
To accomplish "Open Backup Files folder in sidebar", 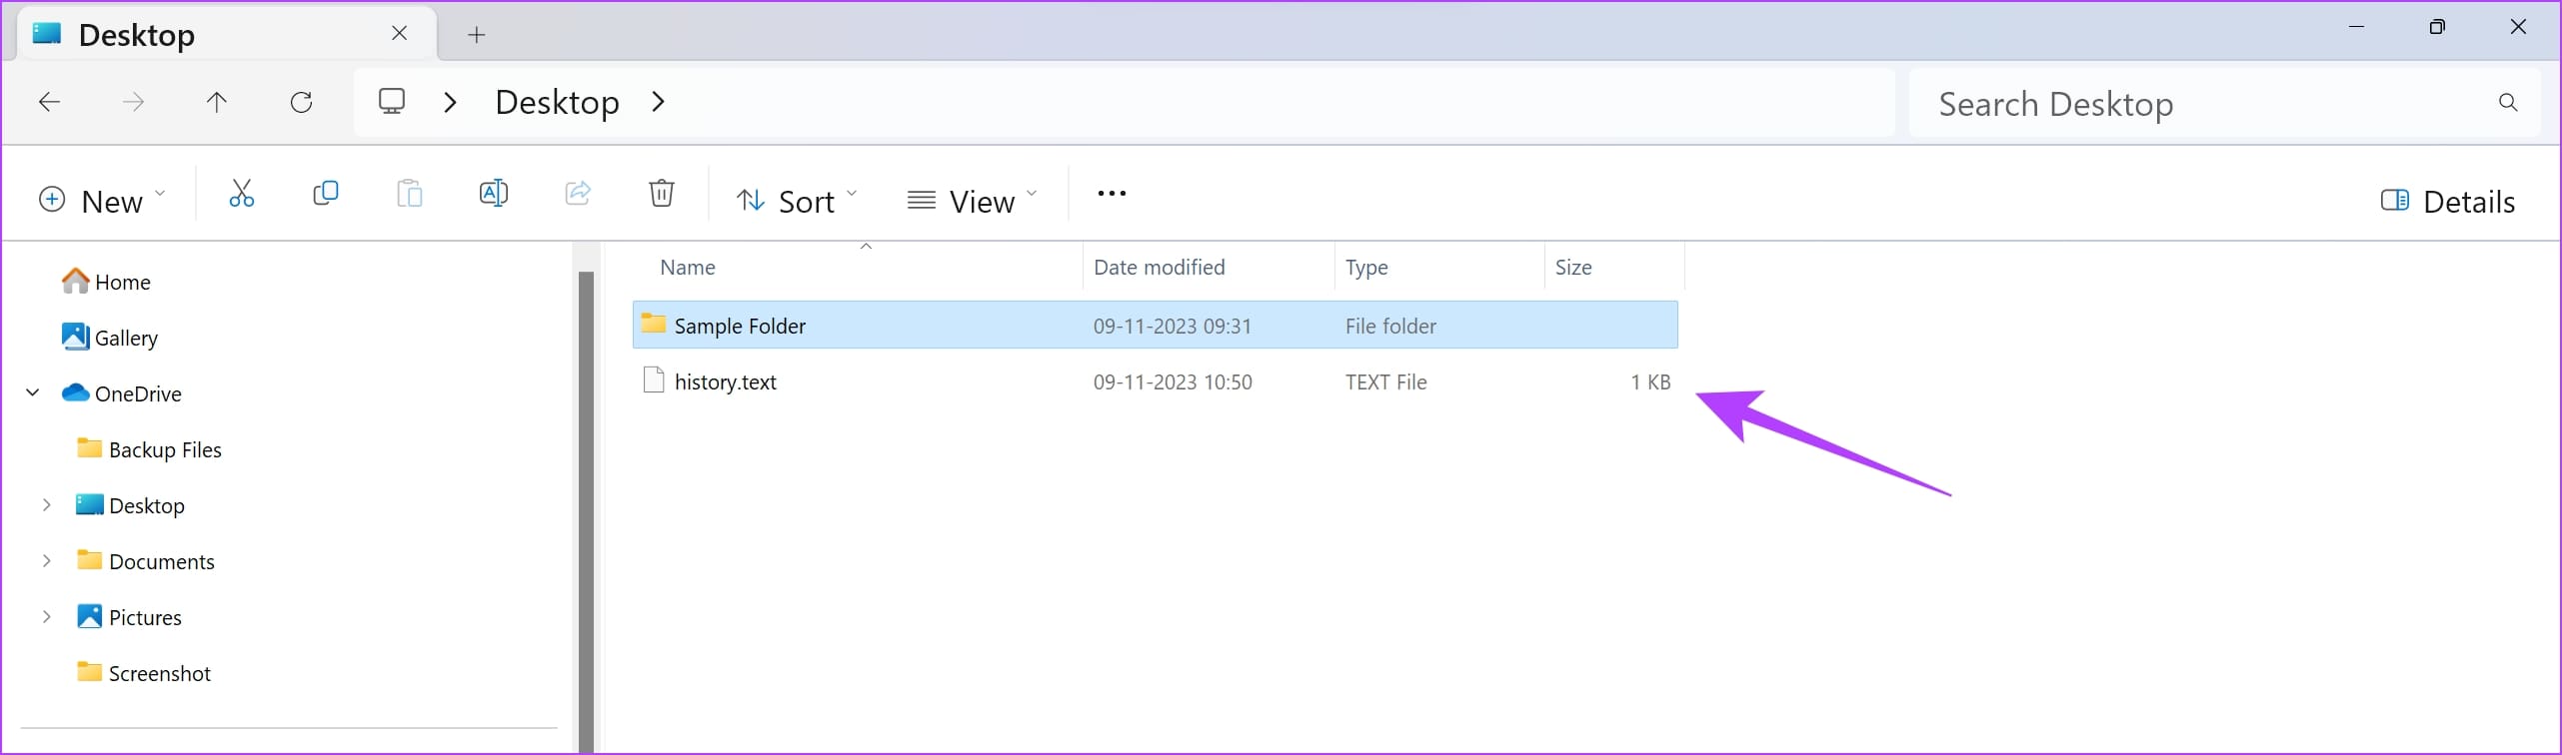I will point(150,449).
